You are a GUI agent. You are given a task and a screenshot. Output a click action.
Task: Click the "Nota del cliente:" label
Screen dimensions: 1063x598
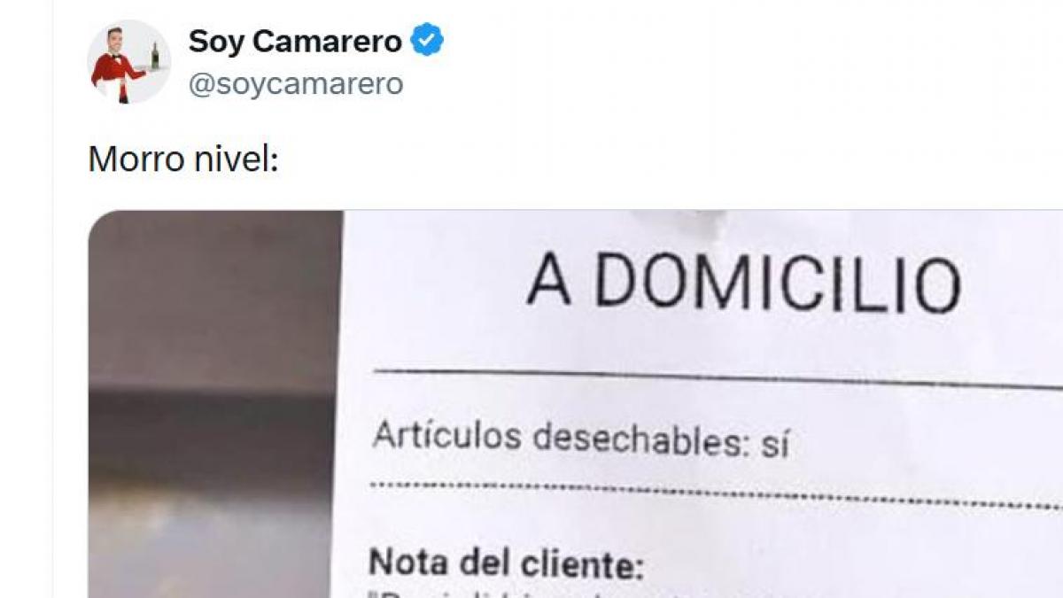point(506,563)
